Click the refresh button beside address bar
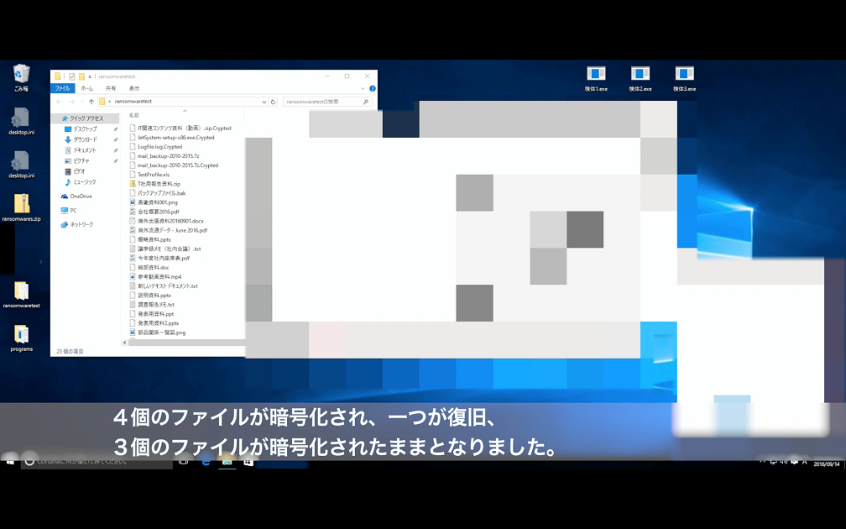The image size is (846, 529). click(x=273, y=102)
